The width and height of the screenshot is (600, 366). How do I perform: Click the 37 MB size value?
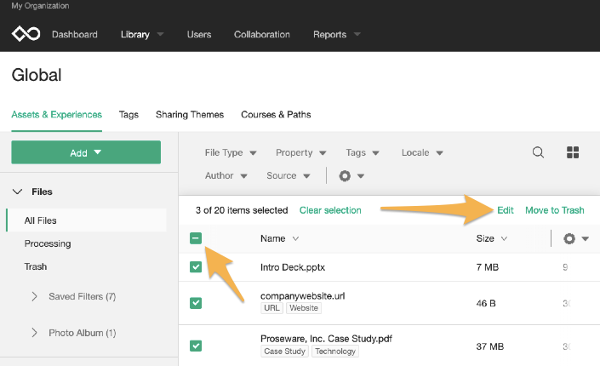click(490, 346)
